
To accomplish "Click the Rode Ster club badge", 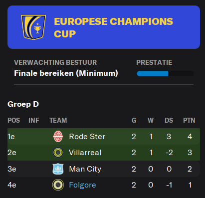I will click(x=58, y=137).
